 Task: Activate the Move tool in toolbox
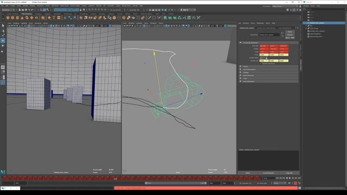coord(3,41)
